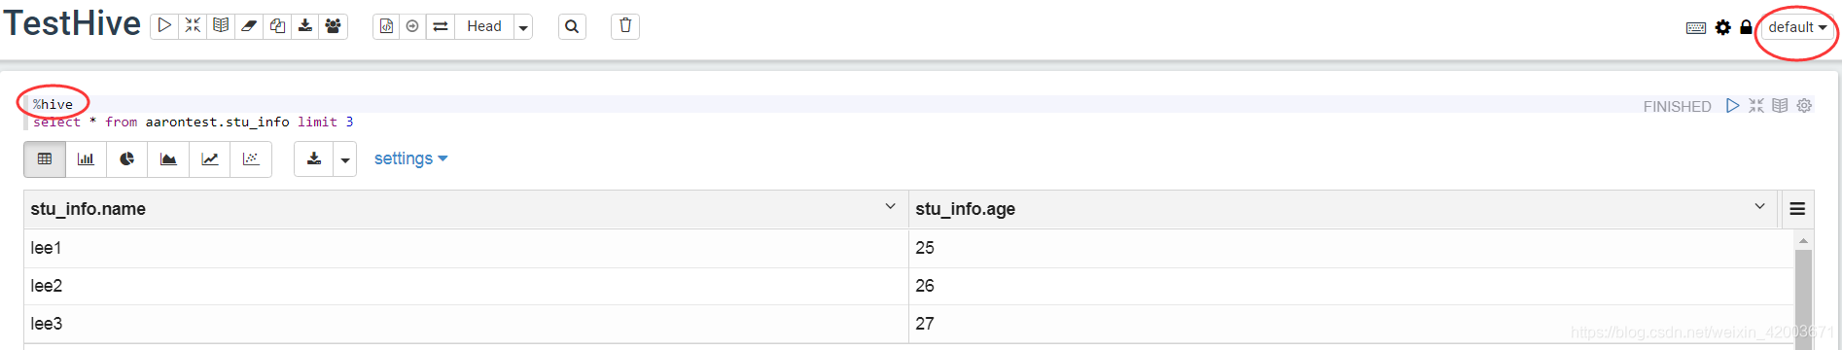Open stu_info.name column menu chevron

pos(890,207)
